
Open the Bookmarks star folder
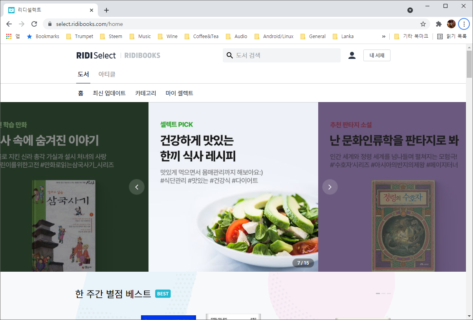43,36
